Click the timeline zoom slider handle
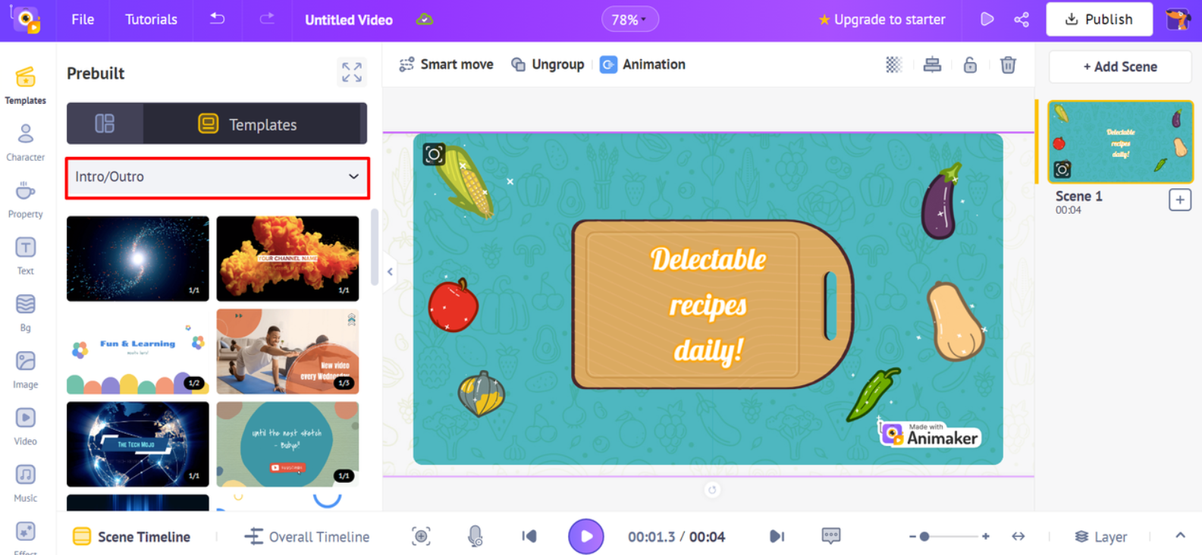This screenshot has width=1202, height=555. [924, 537]
